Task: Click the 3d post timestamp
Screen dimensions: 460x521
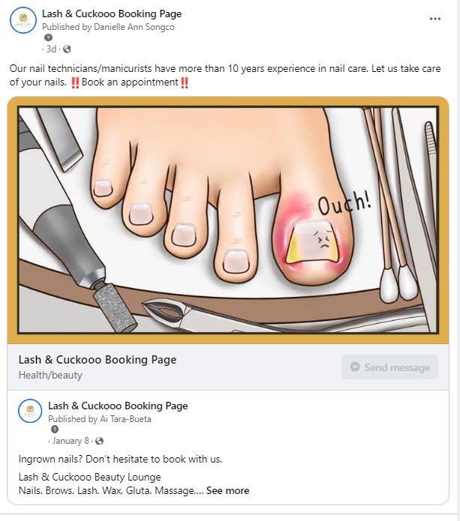Action: click(x=51, y=49)
